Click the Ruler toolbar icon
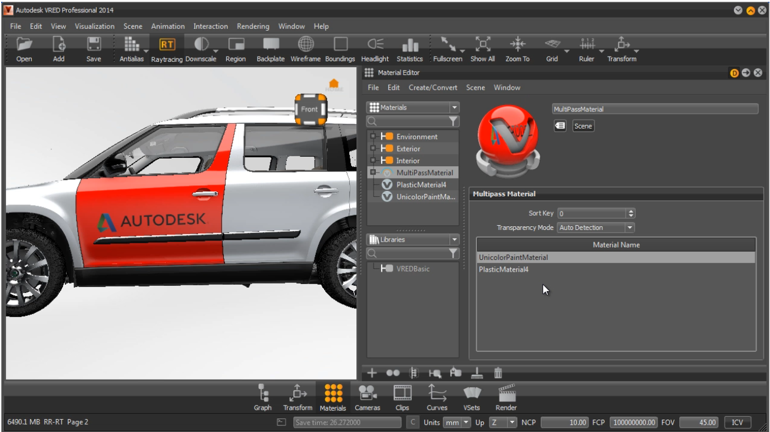Image resolution: width=770 pixels, height=432 pixels. pos(587,44)
